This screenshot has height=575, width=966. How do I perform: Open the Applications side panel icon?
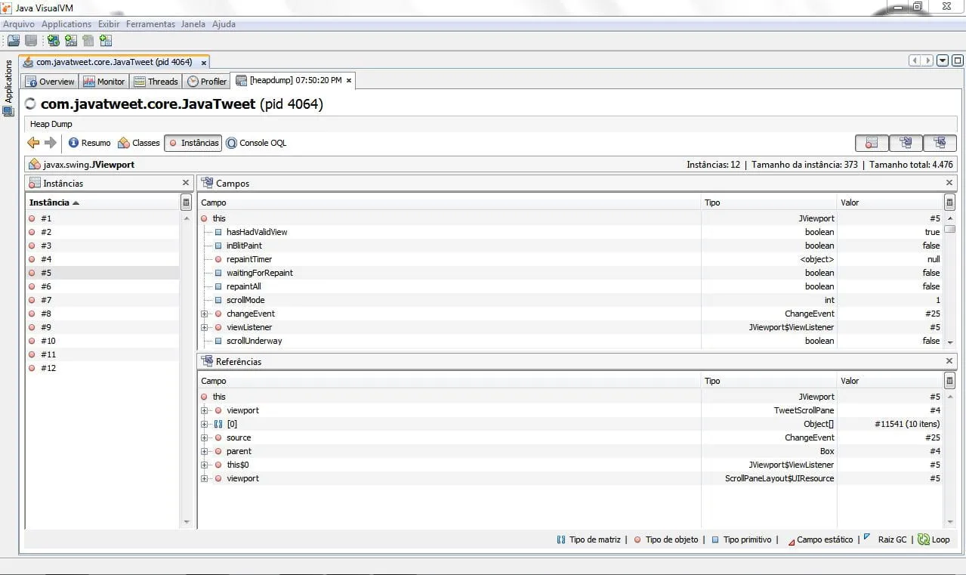pyautogui.click(x=8, y=111)
